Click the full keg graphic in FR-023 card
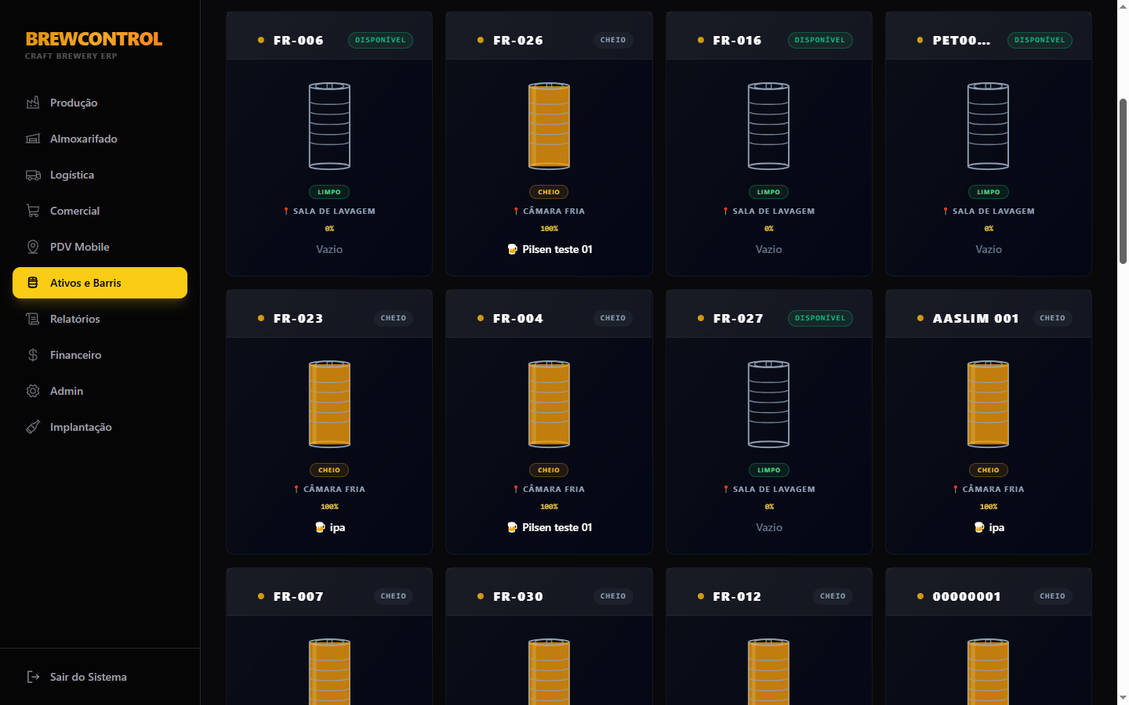 click(x=329, y=404)
